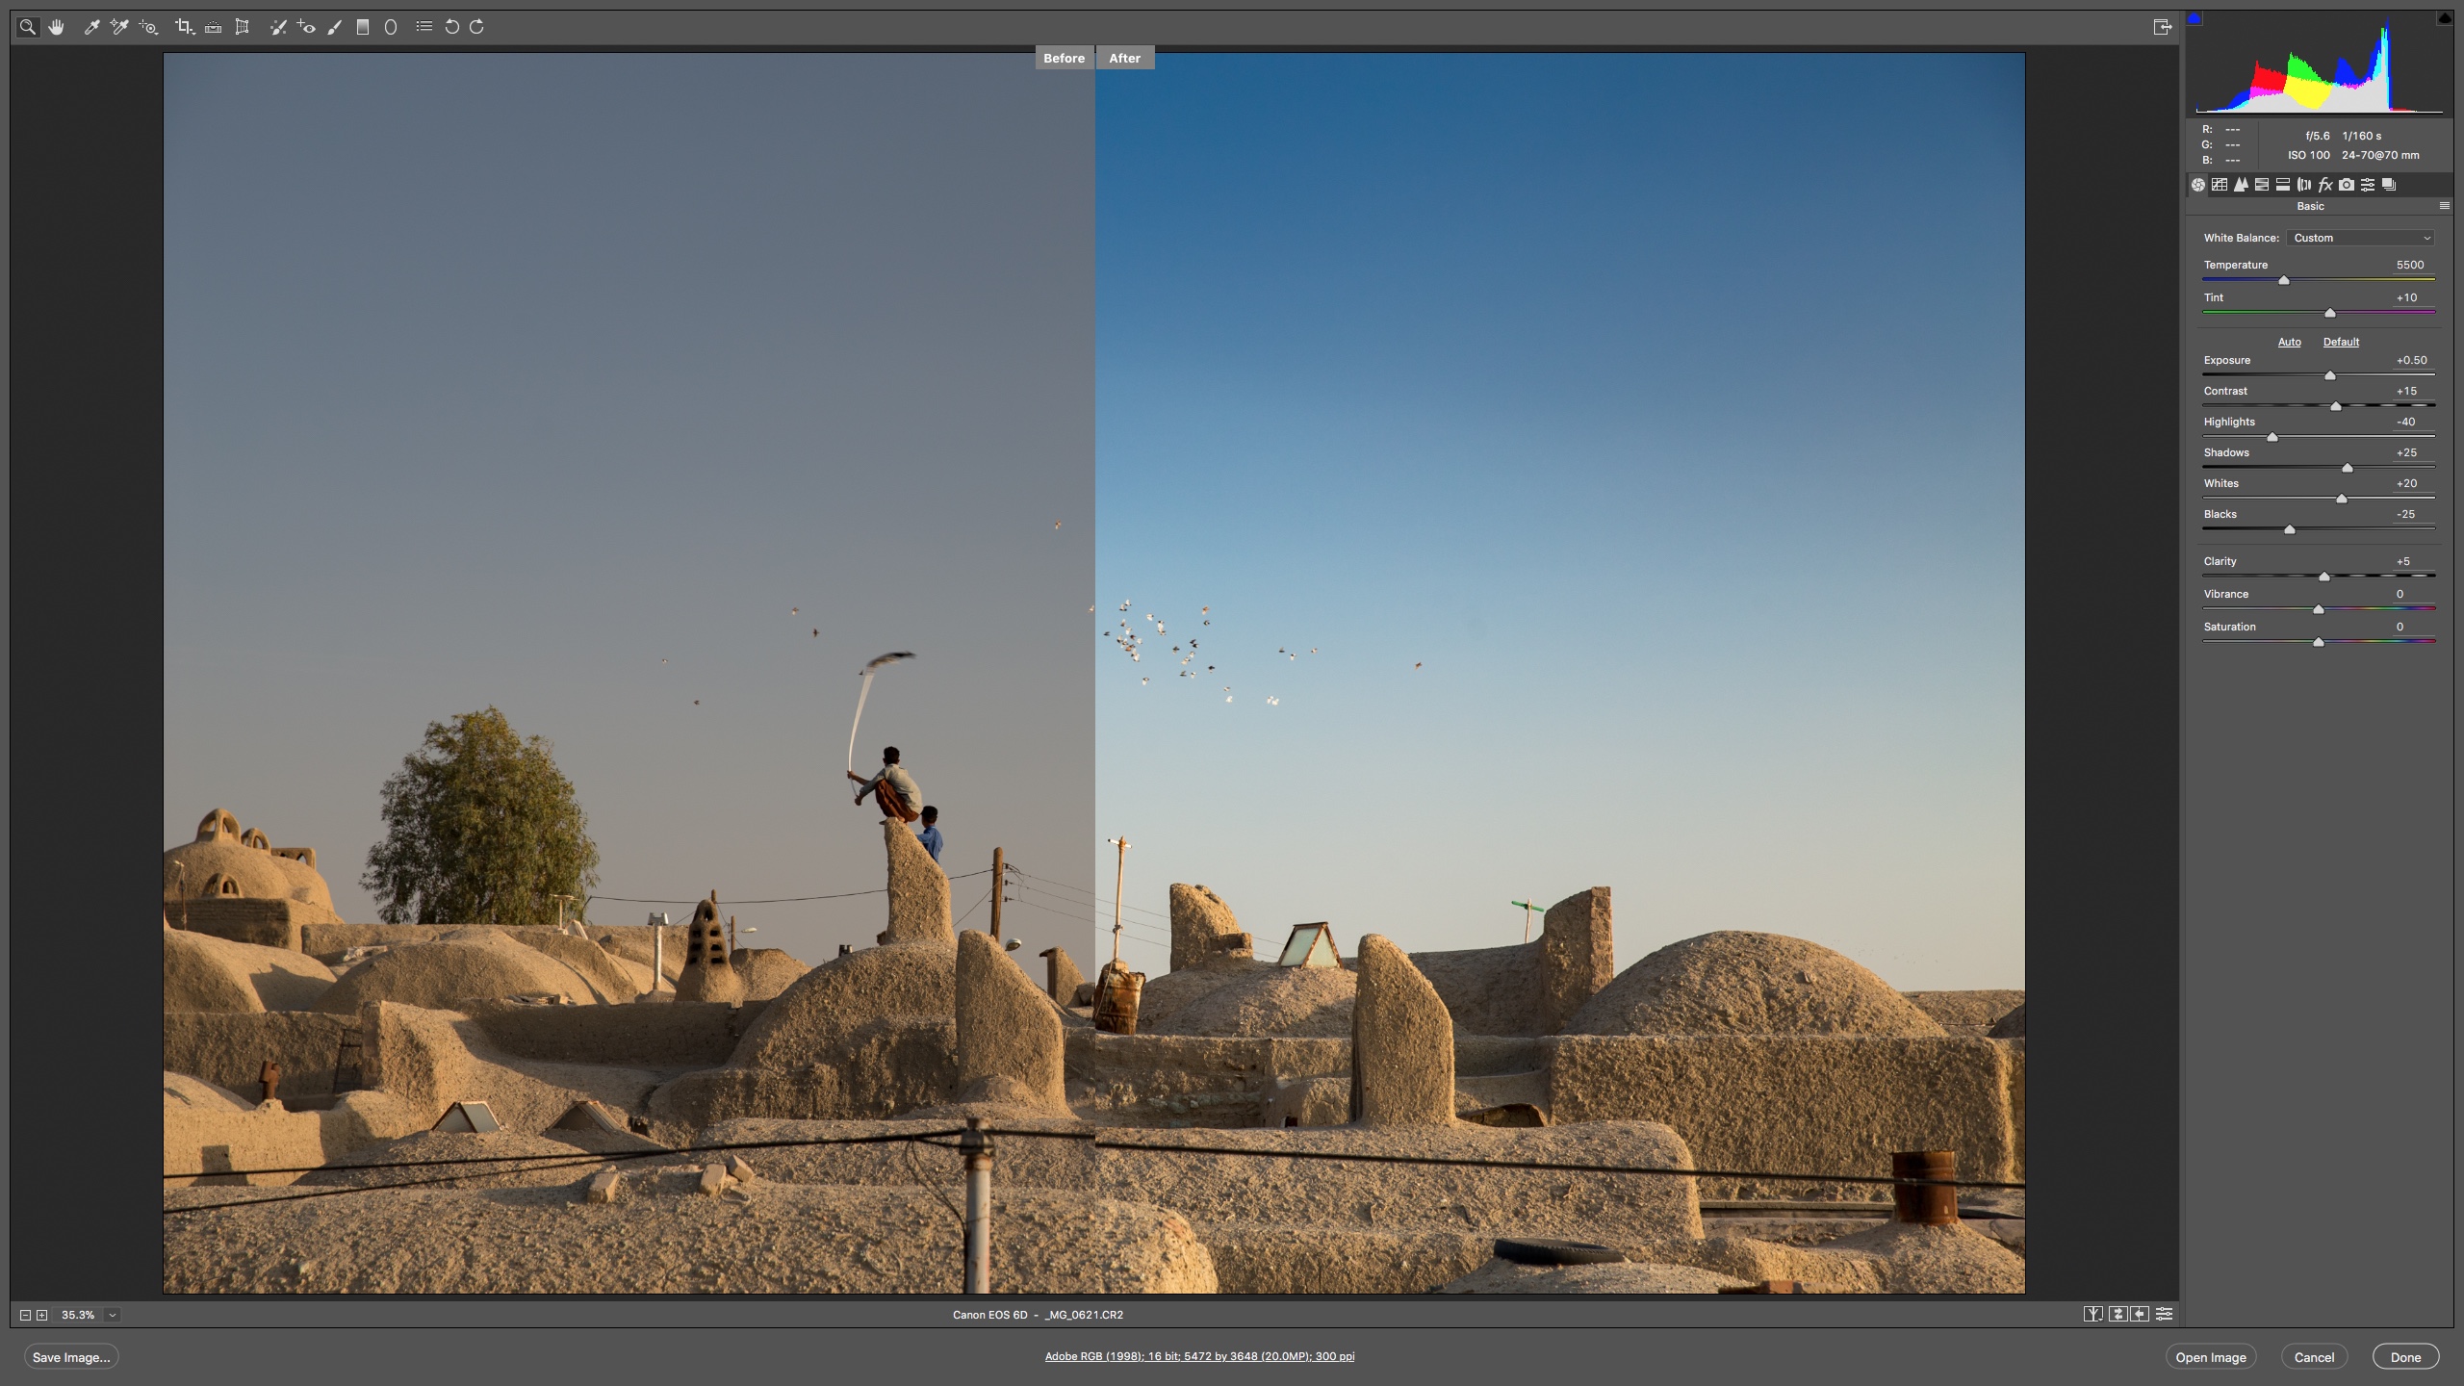
Task: Select the Color Sampler tool
Action: [x=119, y=27]
